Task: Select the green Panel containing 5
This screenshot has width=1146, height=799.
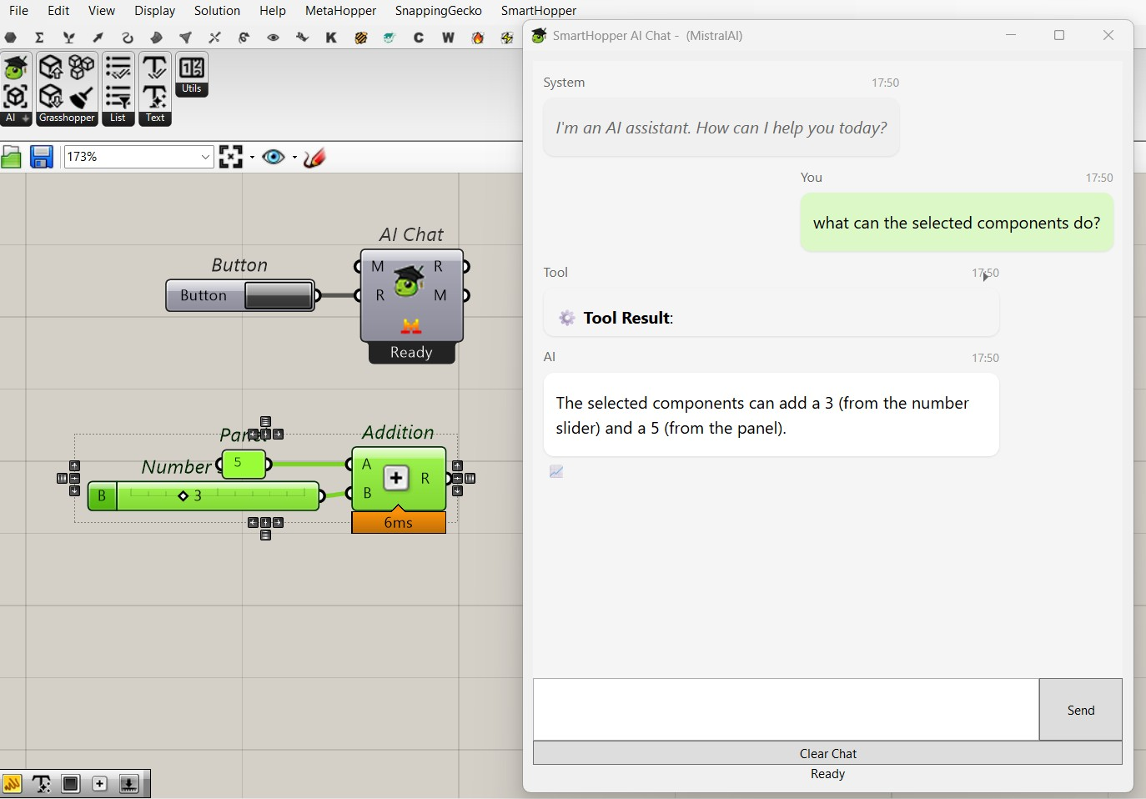Action: pyautogui.click(x=244, y=464)
